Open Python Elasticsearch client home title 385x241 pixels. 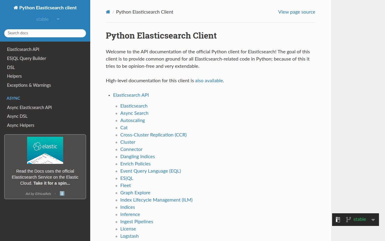(45, 8)
